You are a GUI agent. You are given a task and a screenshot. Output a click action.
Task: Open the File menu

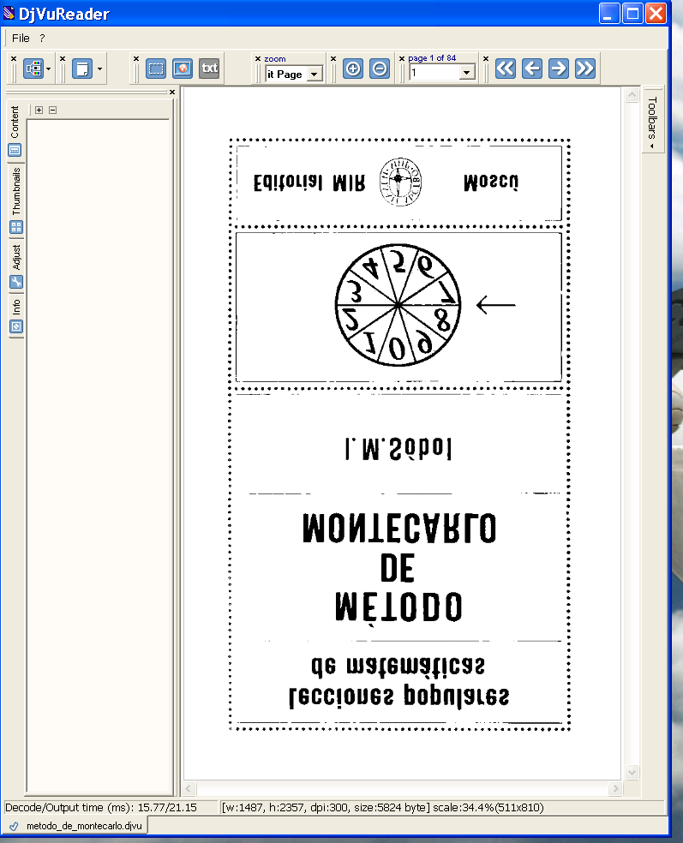tap(21, 39)
